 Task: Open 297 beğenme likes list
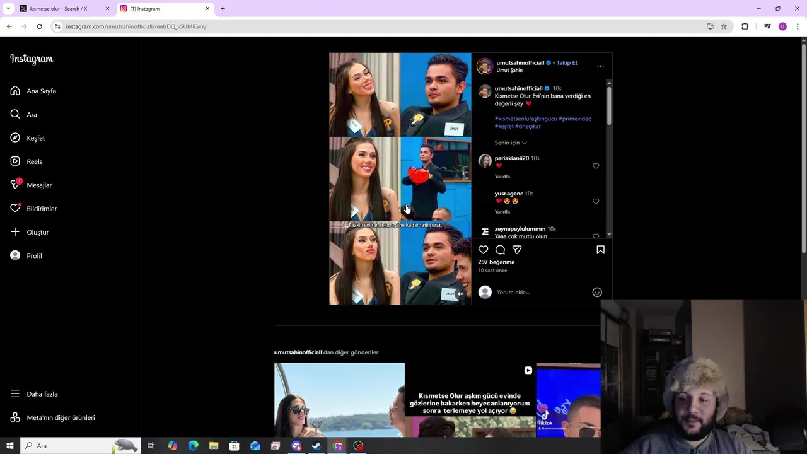point(496,262)
